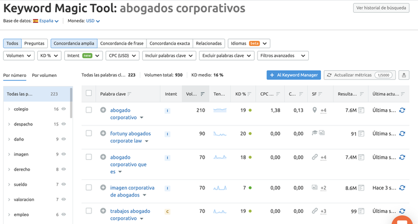Viewport: 418px width, 224px height.
Task: Click Ver historial de búsqueda button
Action: 381,8
